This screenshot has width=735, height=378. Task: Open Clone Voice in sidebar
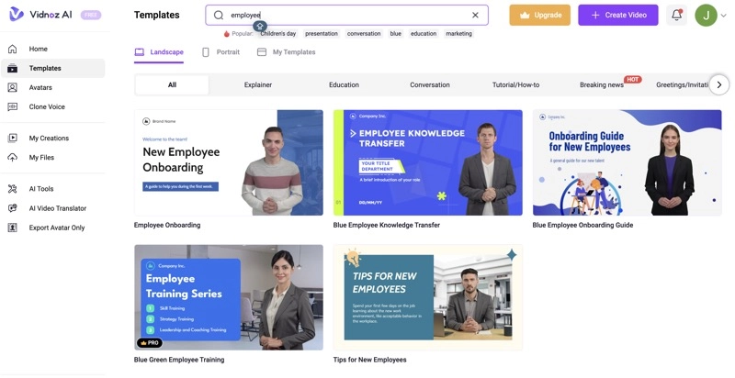coord(46,106)
